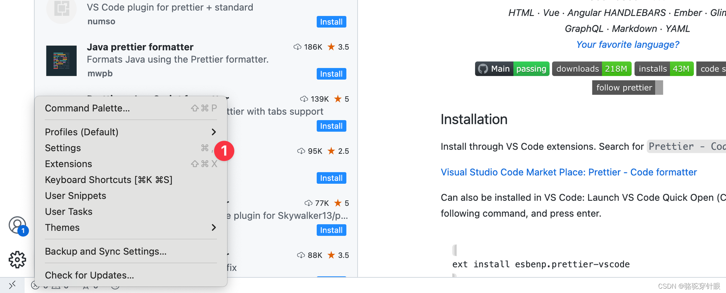
Task: Select User Tasks menu item
Action: tap(131, 212)
